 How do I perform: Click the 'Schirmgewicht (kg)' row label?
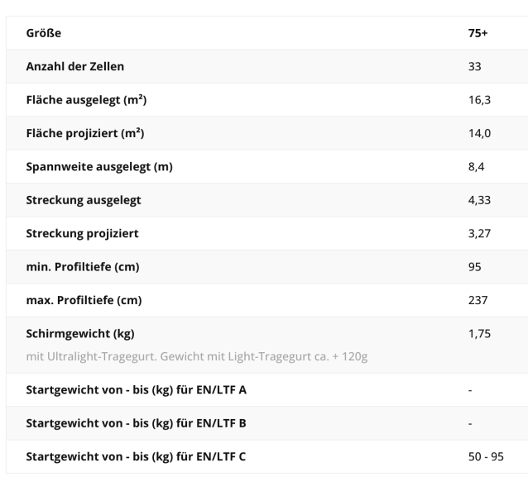(x=79, y=334)
